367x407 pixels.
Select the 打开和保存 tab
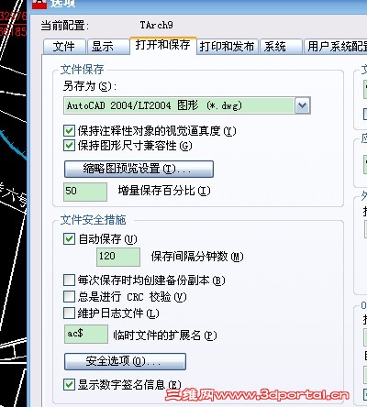tap(163, 46)
